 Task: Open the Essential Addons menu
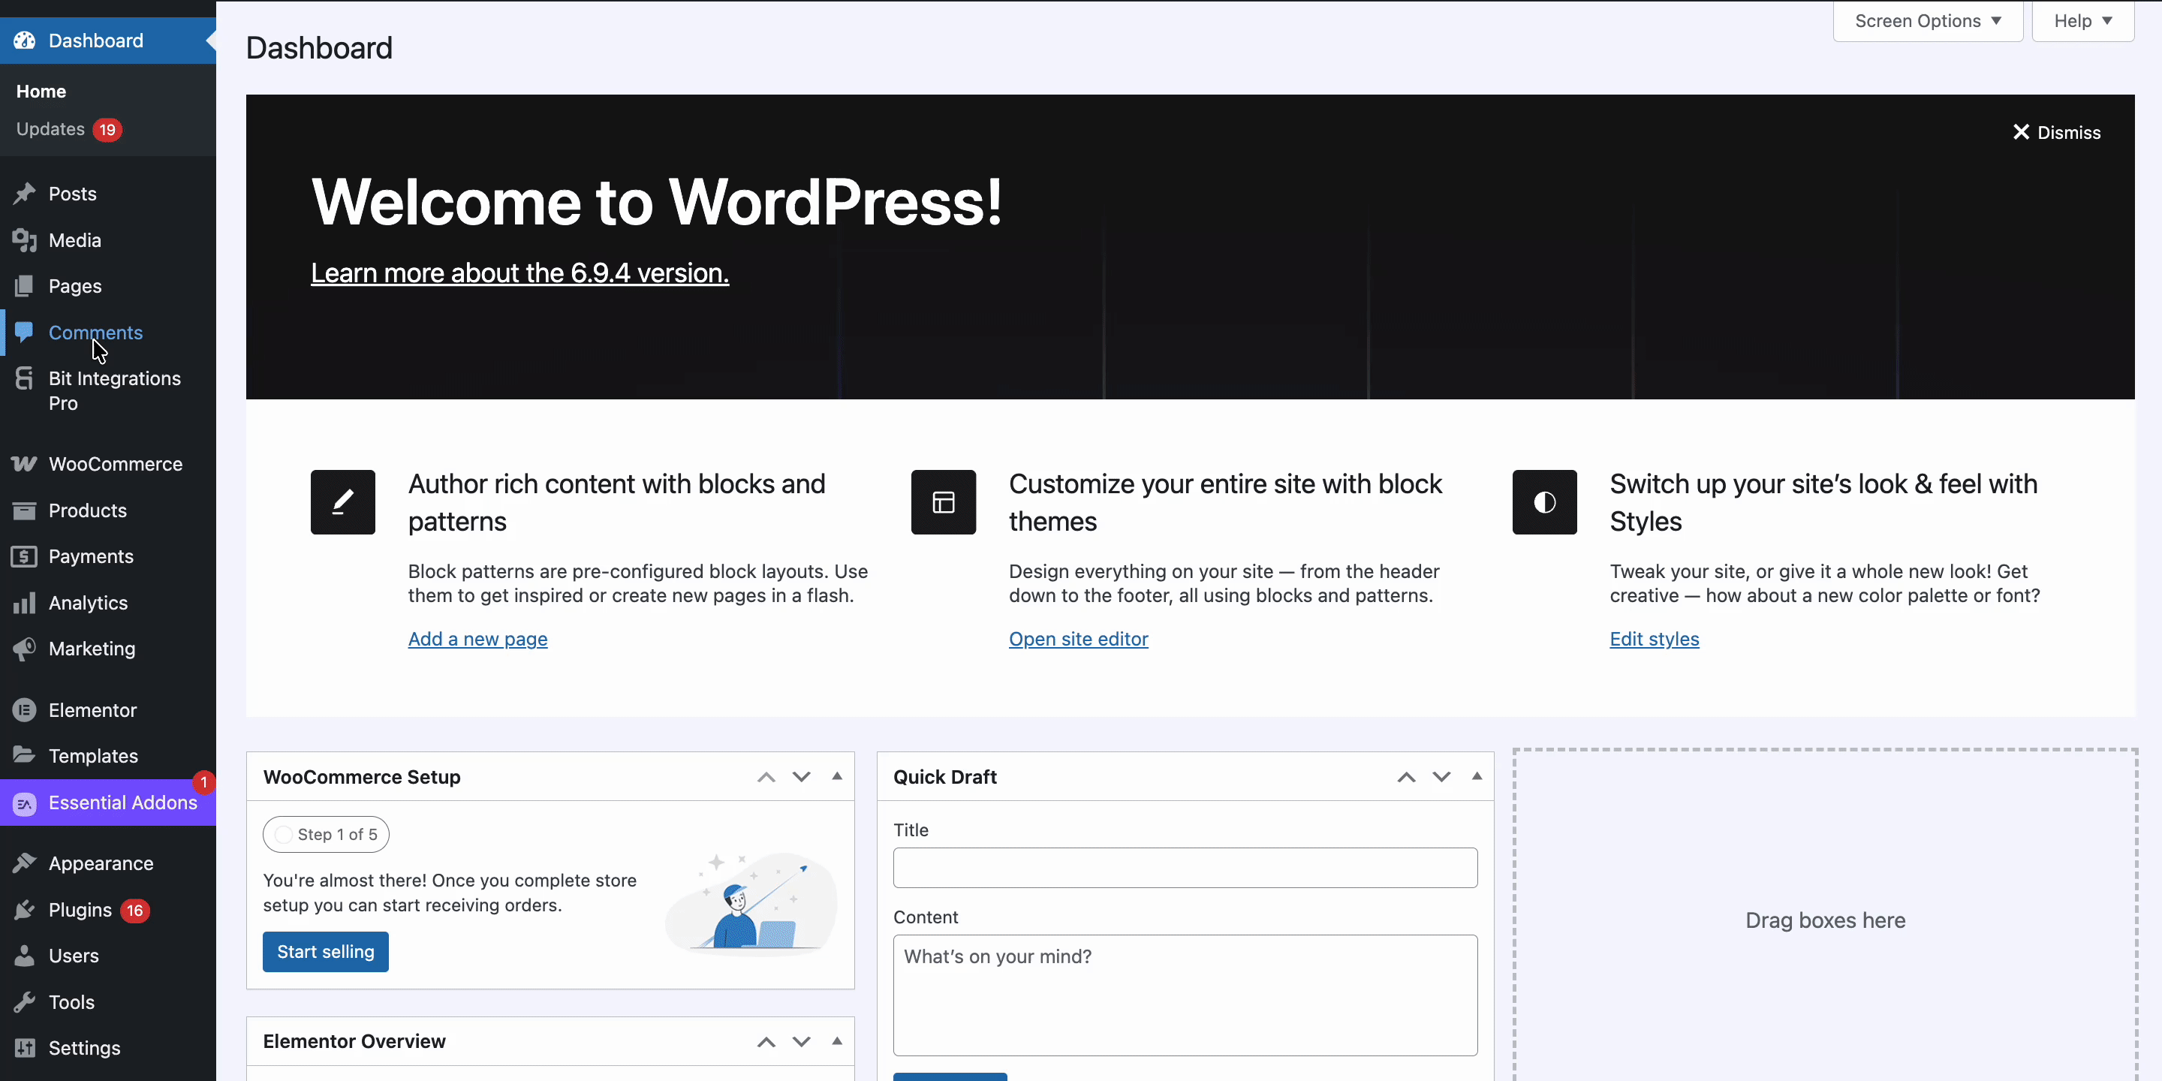[x=107, y=803]
